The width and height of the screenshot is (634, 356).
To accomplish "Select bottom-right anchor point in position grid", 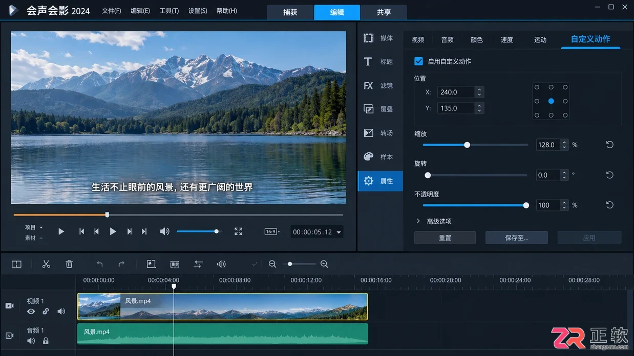I will coord(565,115).
